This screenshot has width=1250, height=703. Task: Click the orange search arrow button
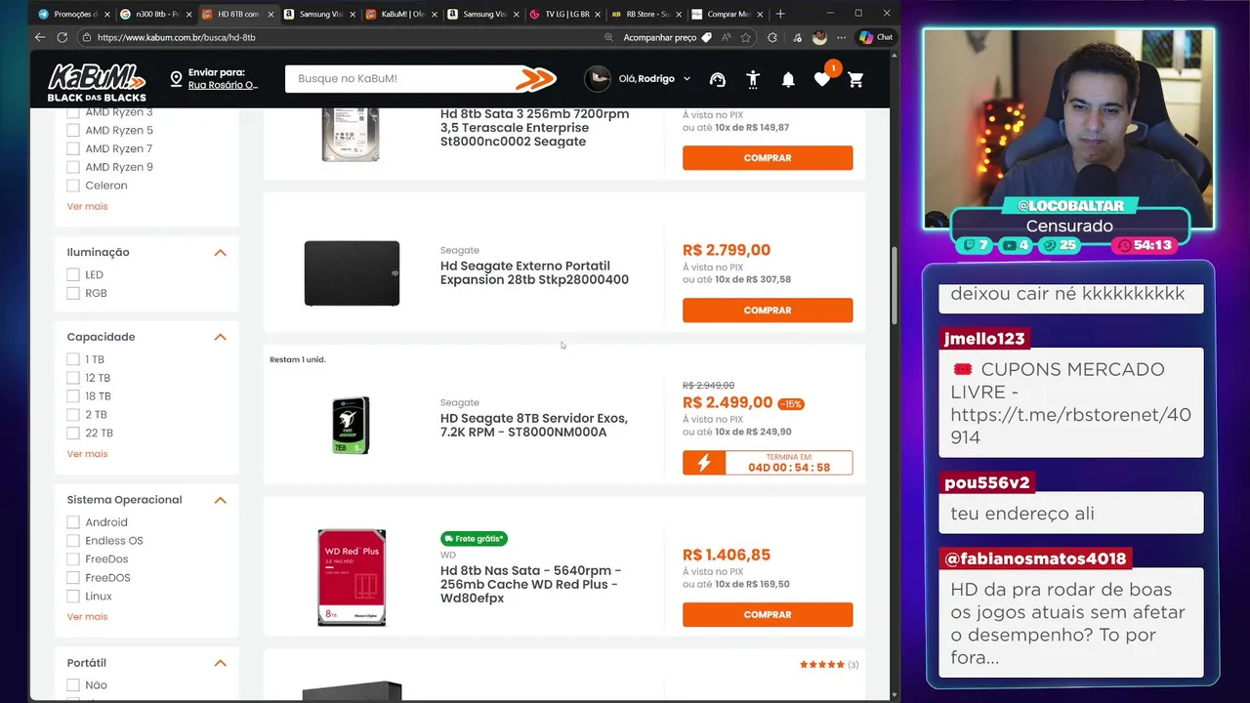click(535, 79)
